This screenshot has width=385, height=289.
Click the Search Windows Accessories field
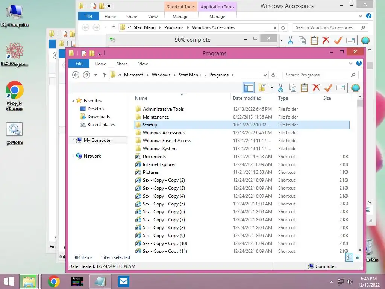tap(330, 27)
